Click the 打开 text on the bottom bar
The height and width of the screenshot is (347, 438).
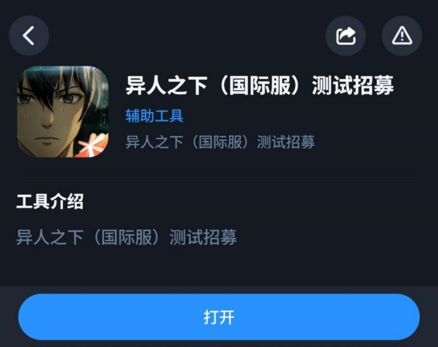[x=219, y=317]
